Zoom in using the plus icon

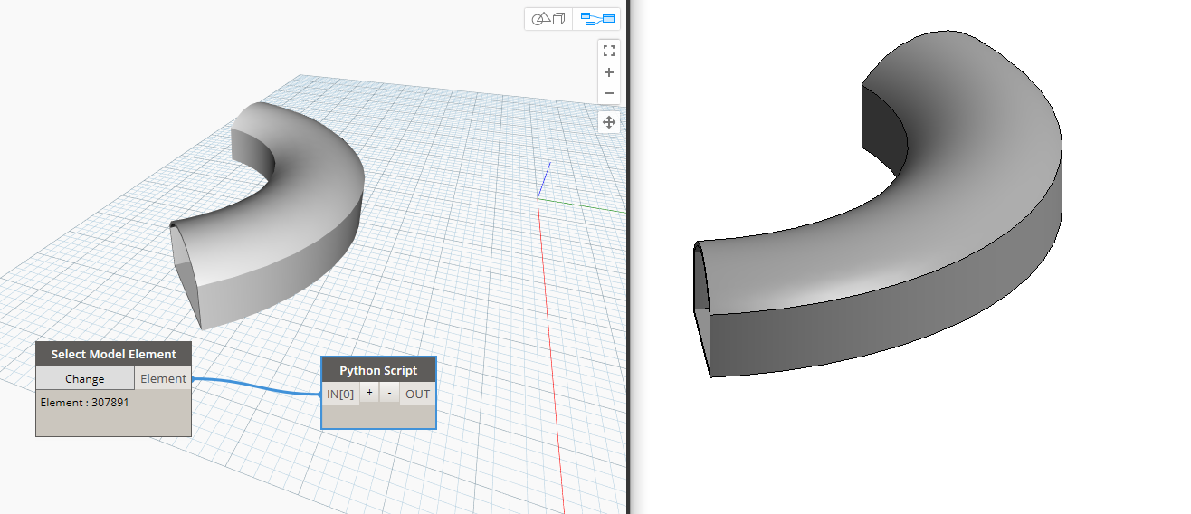[609, 72]
